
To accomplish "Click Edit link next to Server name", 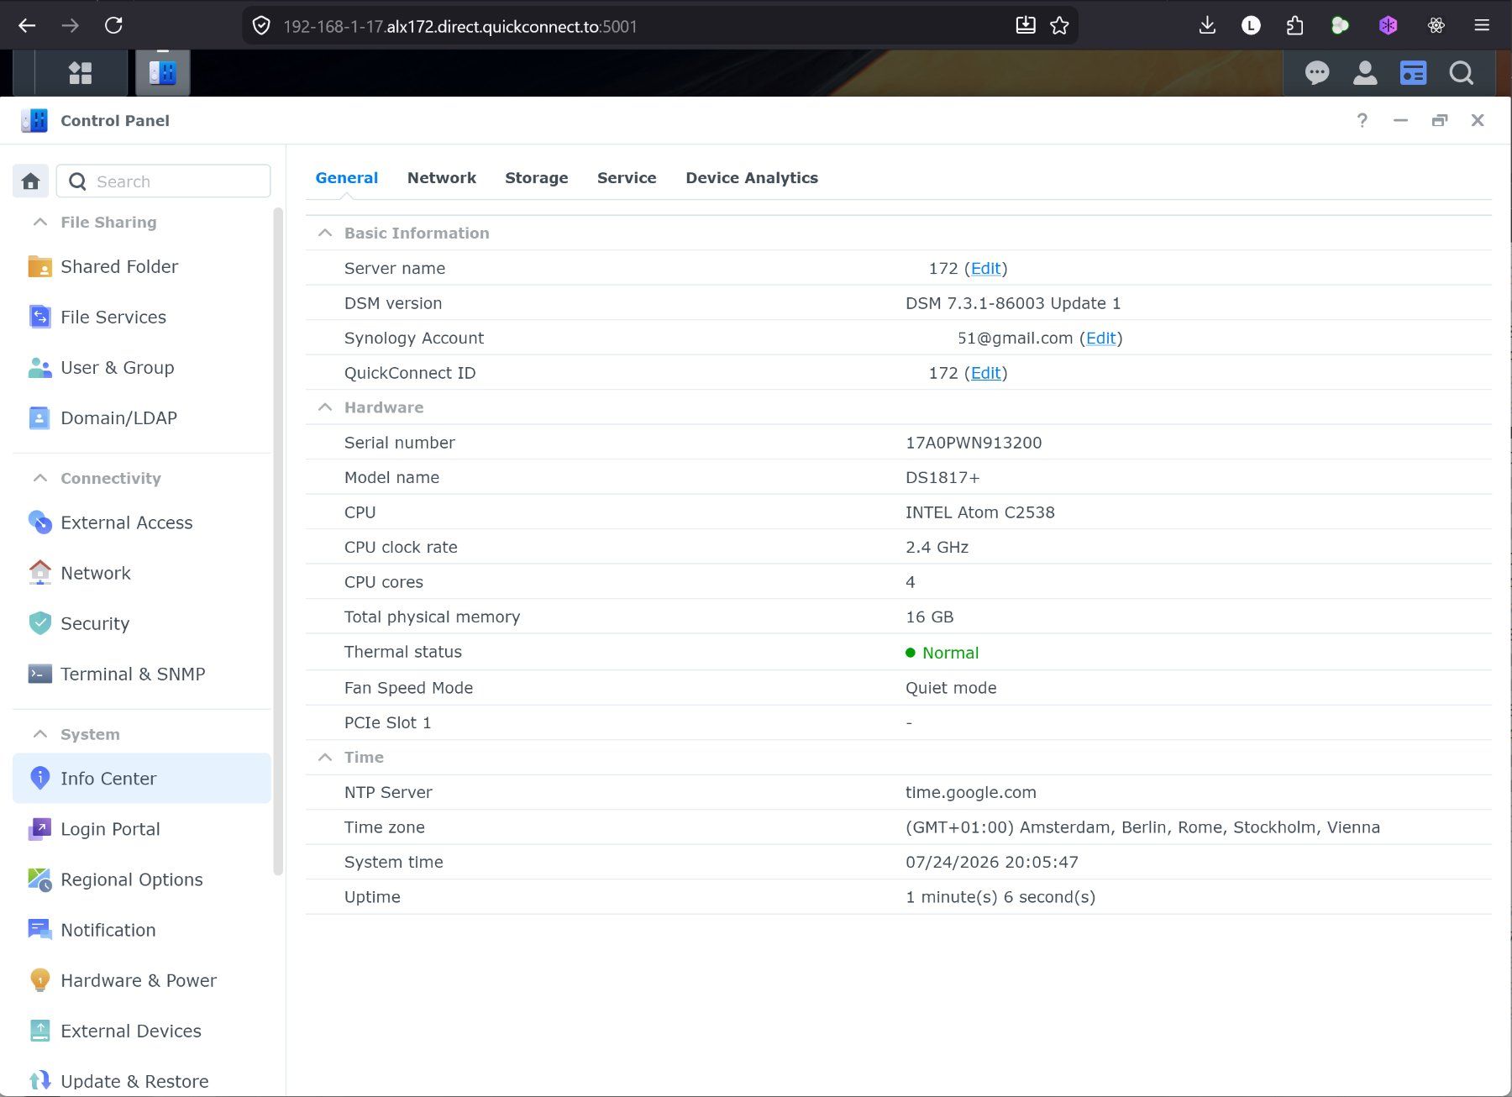I will [x=985, y=268].
